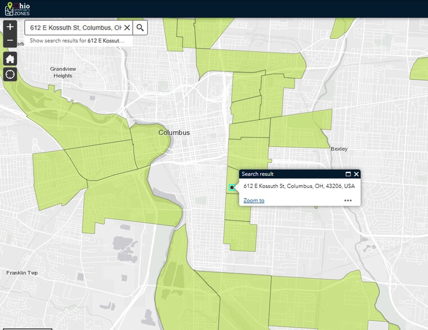This screenshot has width=428, height=330.
Task: Maximize the Search result popup
Action: pyautogui.click(x=348, y=175)
